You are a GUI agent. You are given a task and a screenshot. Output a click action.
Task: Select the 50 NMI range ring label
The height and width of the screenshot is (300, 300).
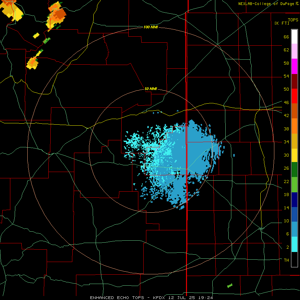coord(151,89)
